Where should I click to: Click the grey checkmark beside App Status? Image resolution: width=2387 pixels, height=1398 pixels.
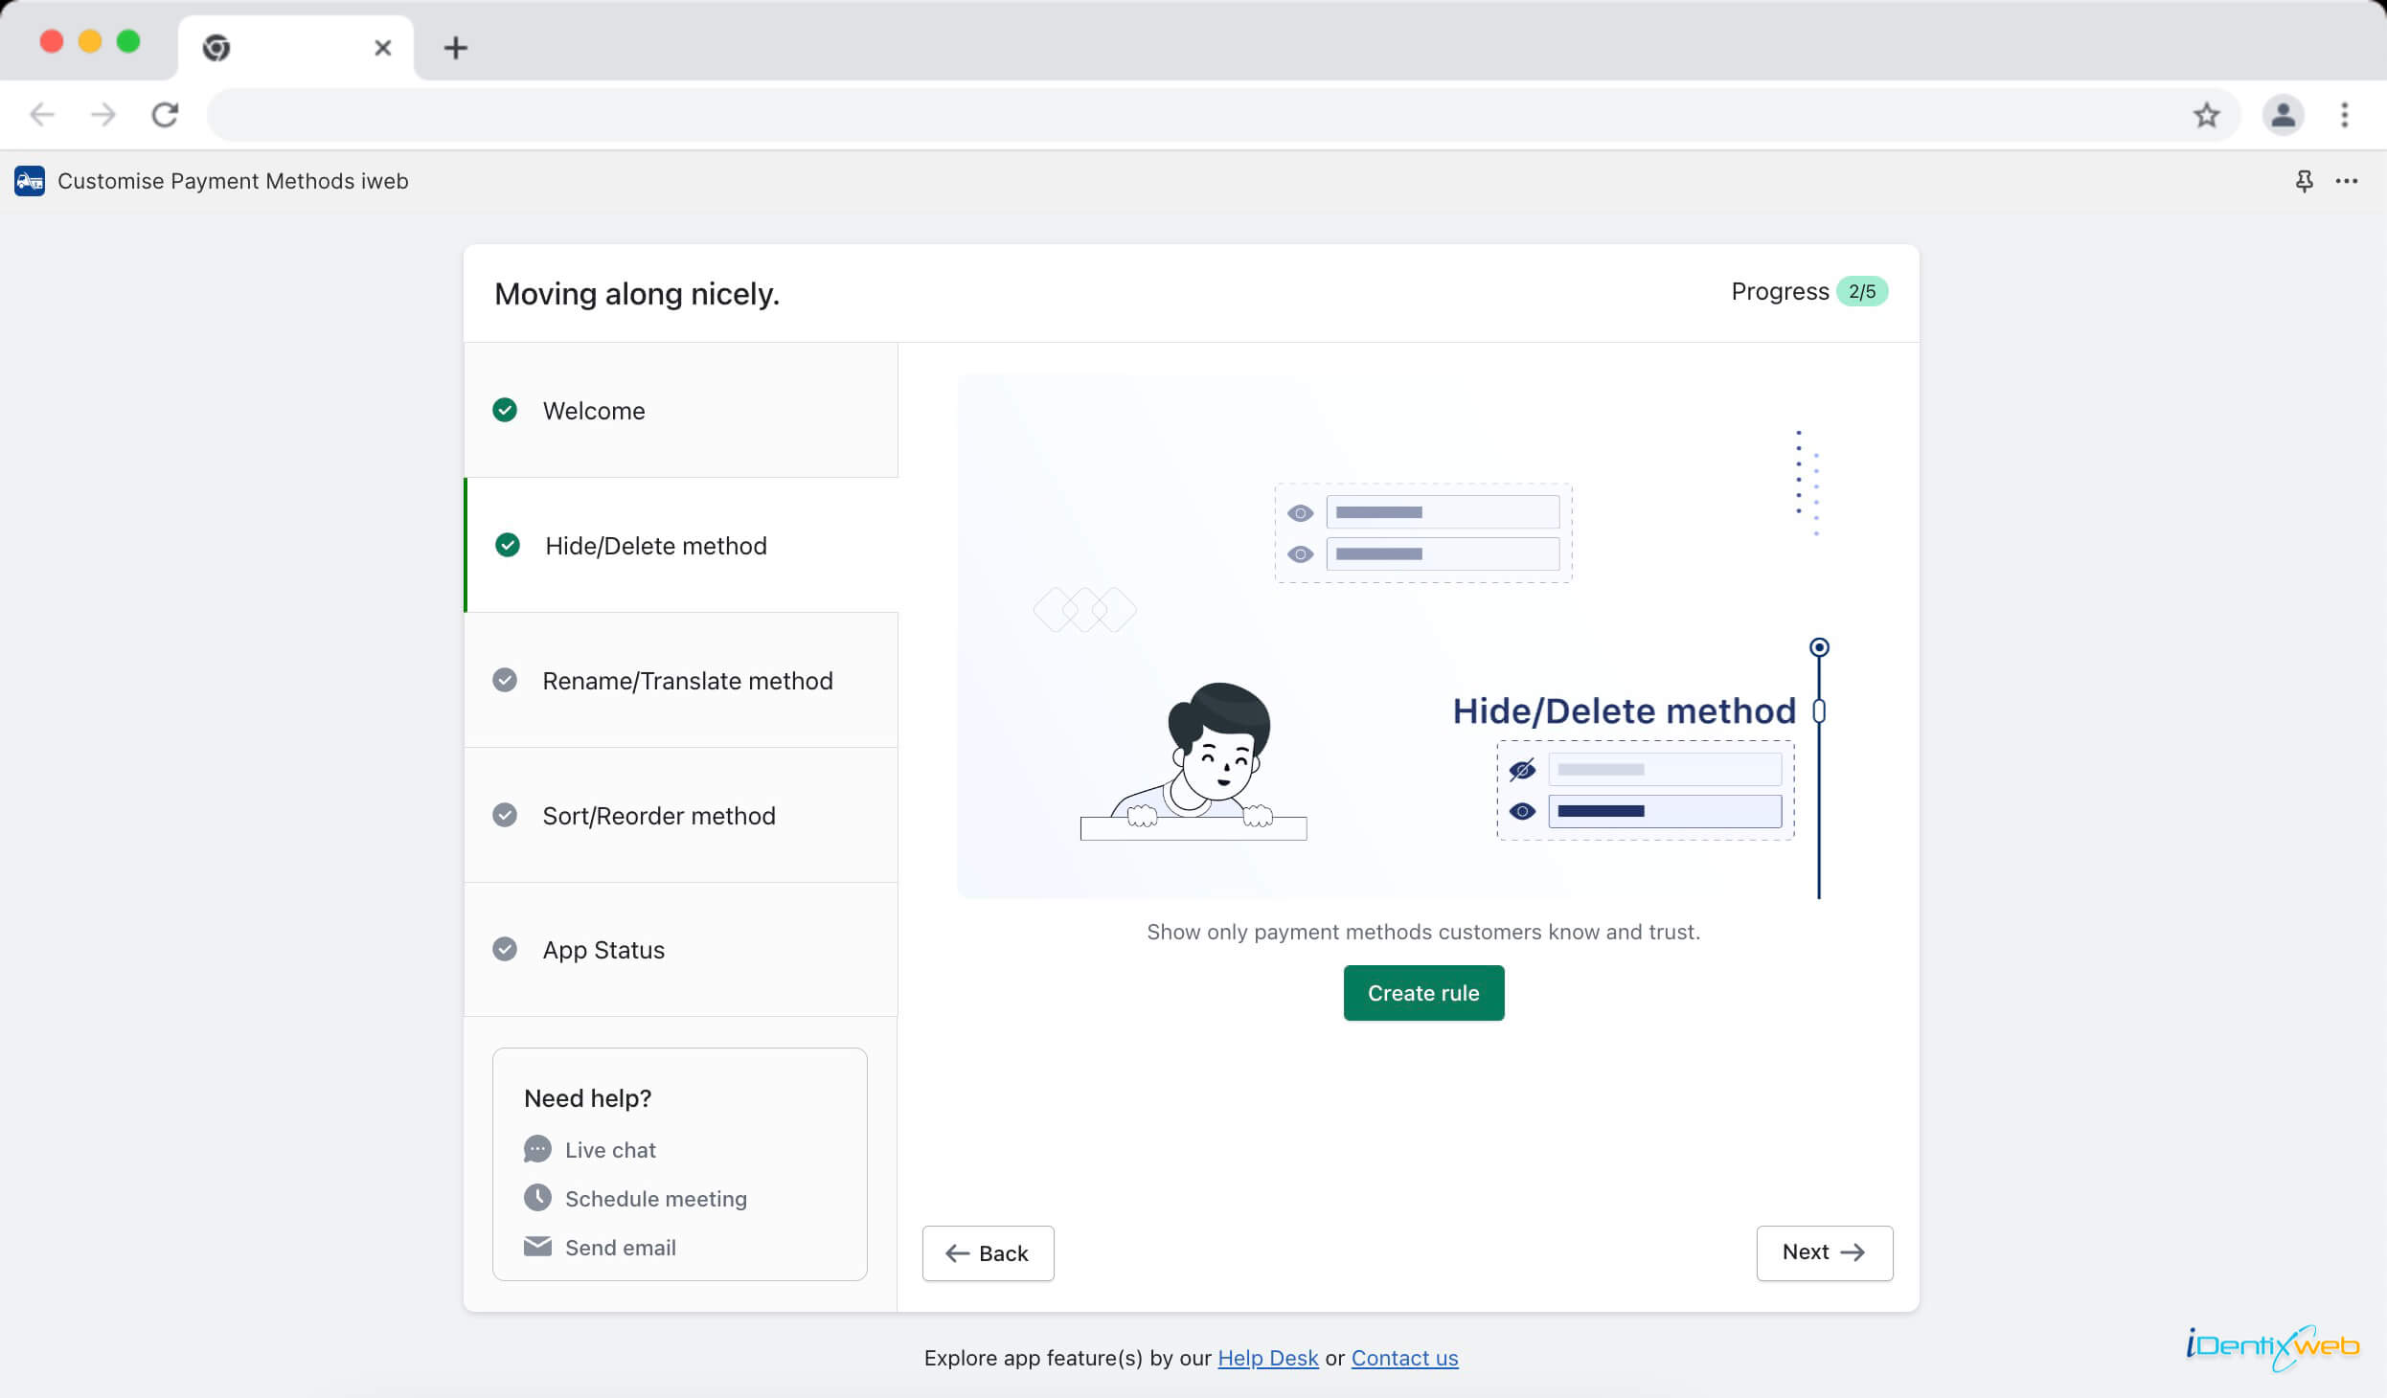[x=505, y=949]
